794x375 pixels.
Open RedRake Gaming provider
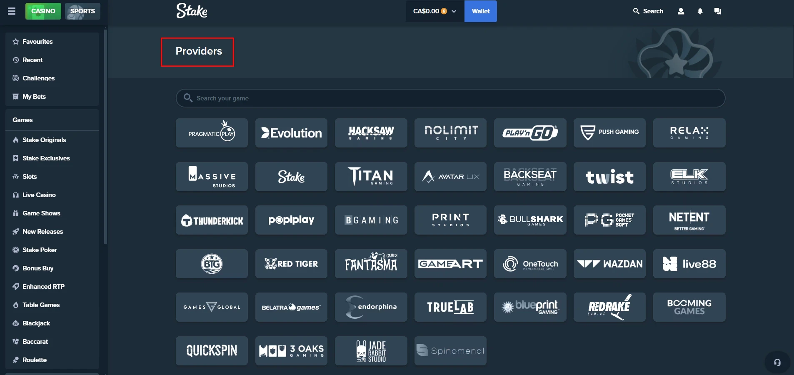[609, 307]
